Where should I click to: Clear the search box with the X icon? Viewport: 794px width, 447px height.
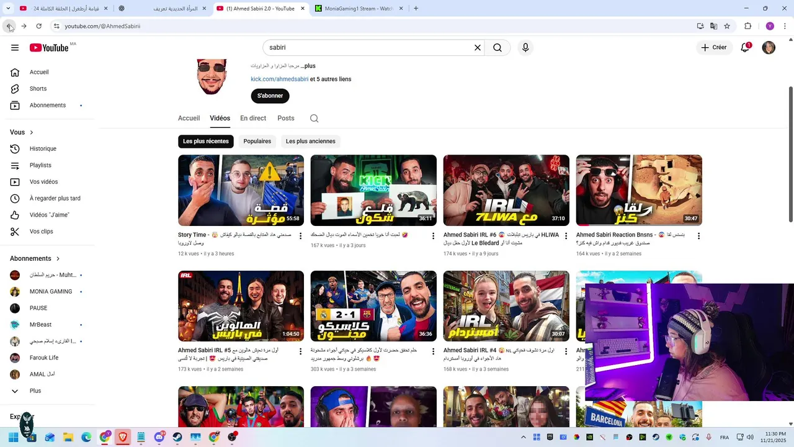[x=478, y=48]
